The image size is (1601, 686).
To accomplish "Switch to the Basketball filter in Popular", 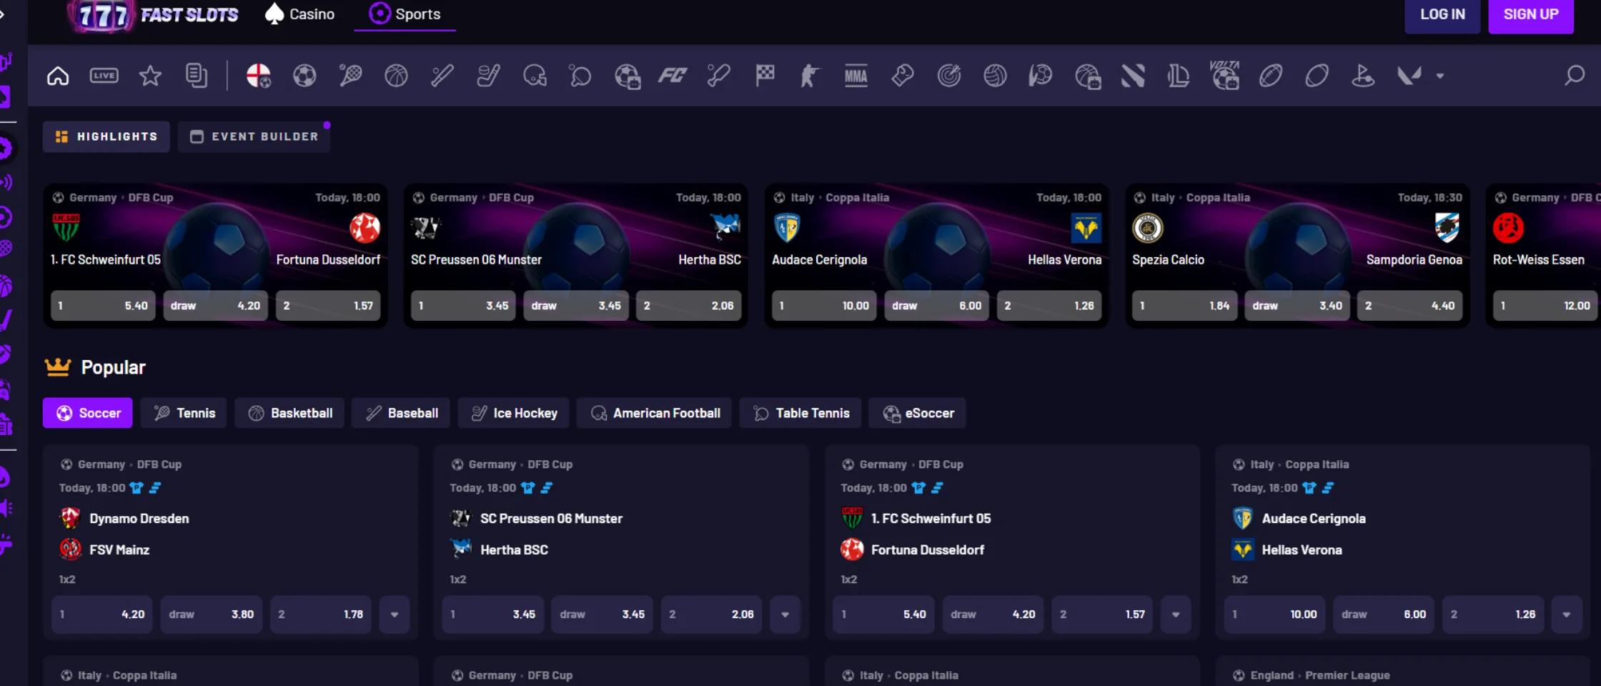I will tap(289, 412).
